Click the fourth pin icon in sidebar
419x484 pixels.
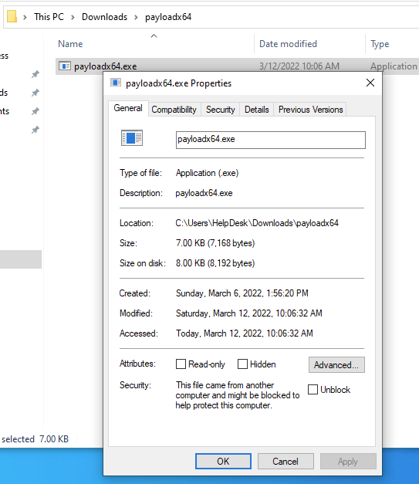pyautogui.click(x=35, y=130)
